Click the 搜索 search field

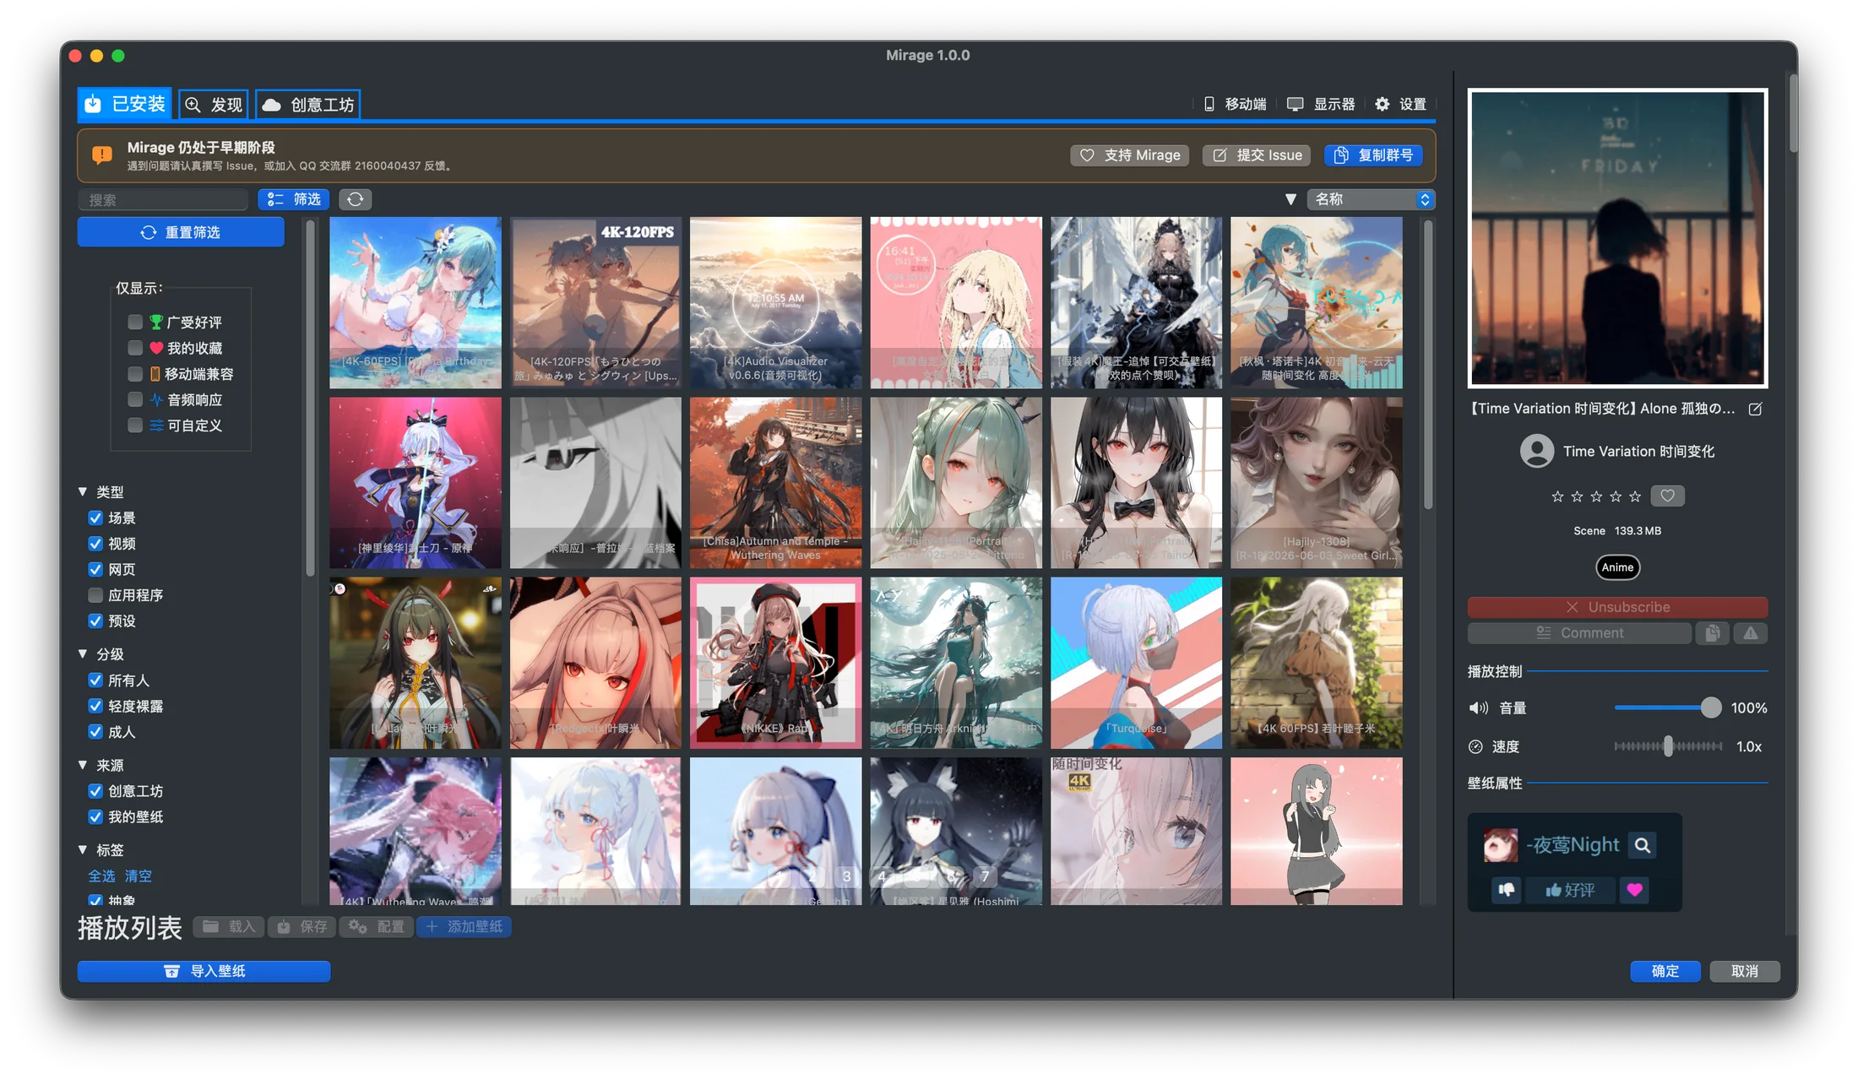(x=164, y=199)
